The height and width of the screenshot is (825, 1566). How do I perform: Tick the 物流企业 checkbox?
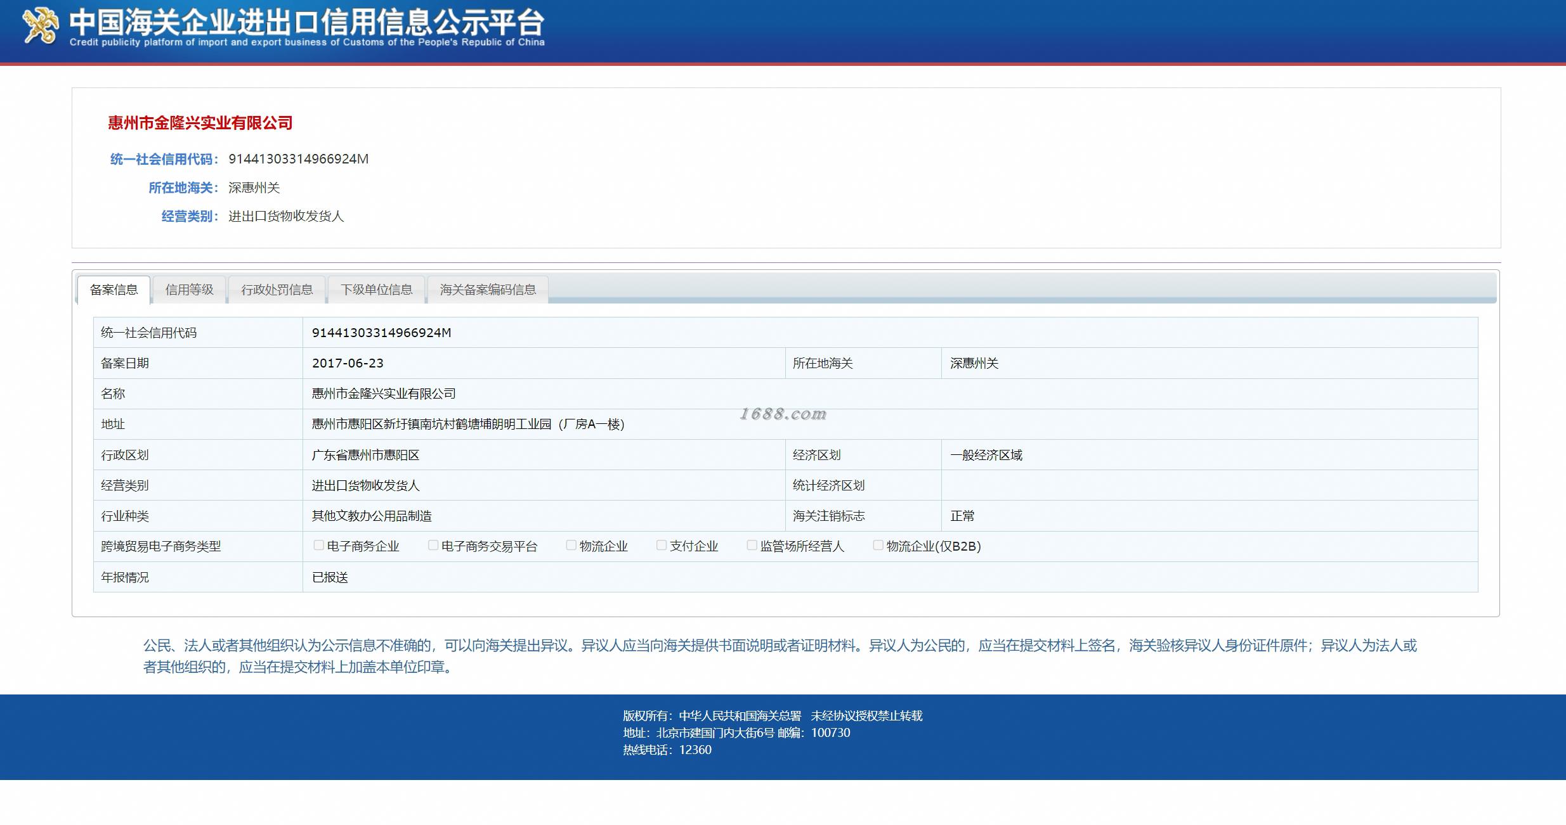571,545
